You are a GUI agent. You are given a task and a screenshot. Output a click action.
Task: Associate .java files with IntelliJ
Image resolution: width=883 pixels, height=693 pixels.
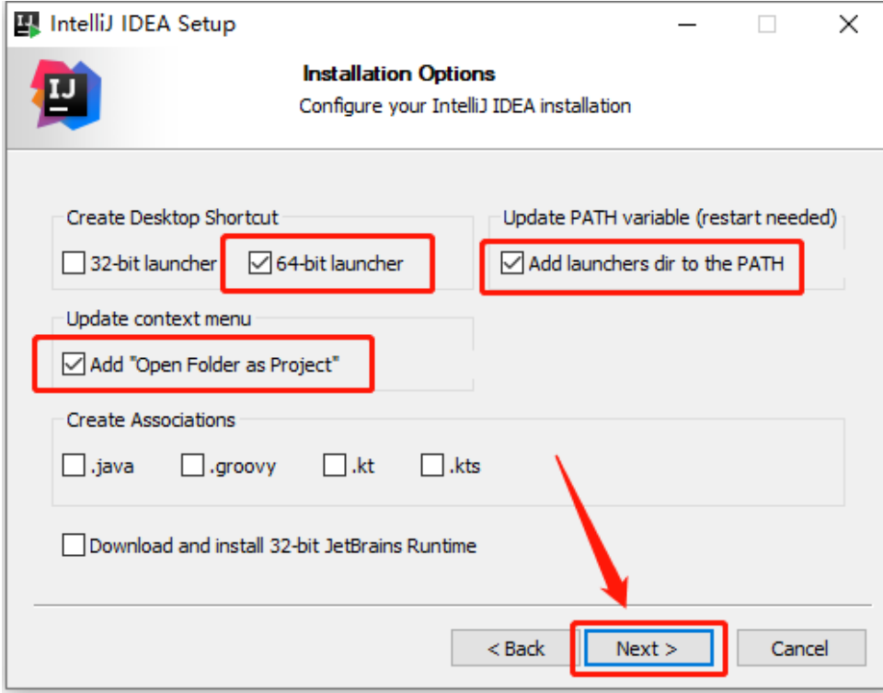coord(74,466)
